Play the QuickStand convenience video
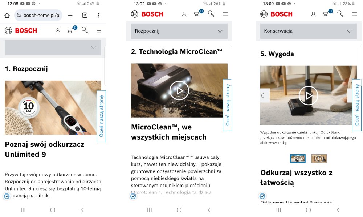 (x=308, y=96)
